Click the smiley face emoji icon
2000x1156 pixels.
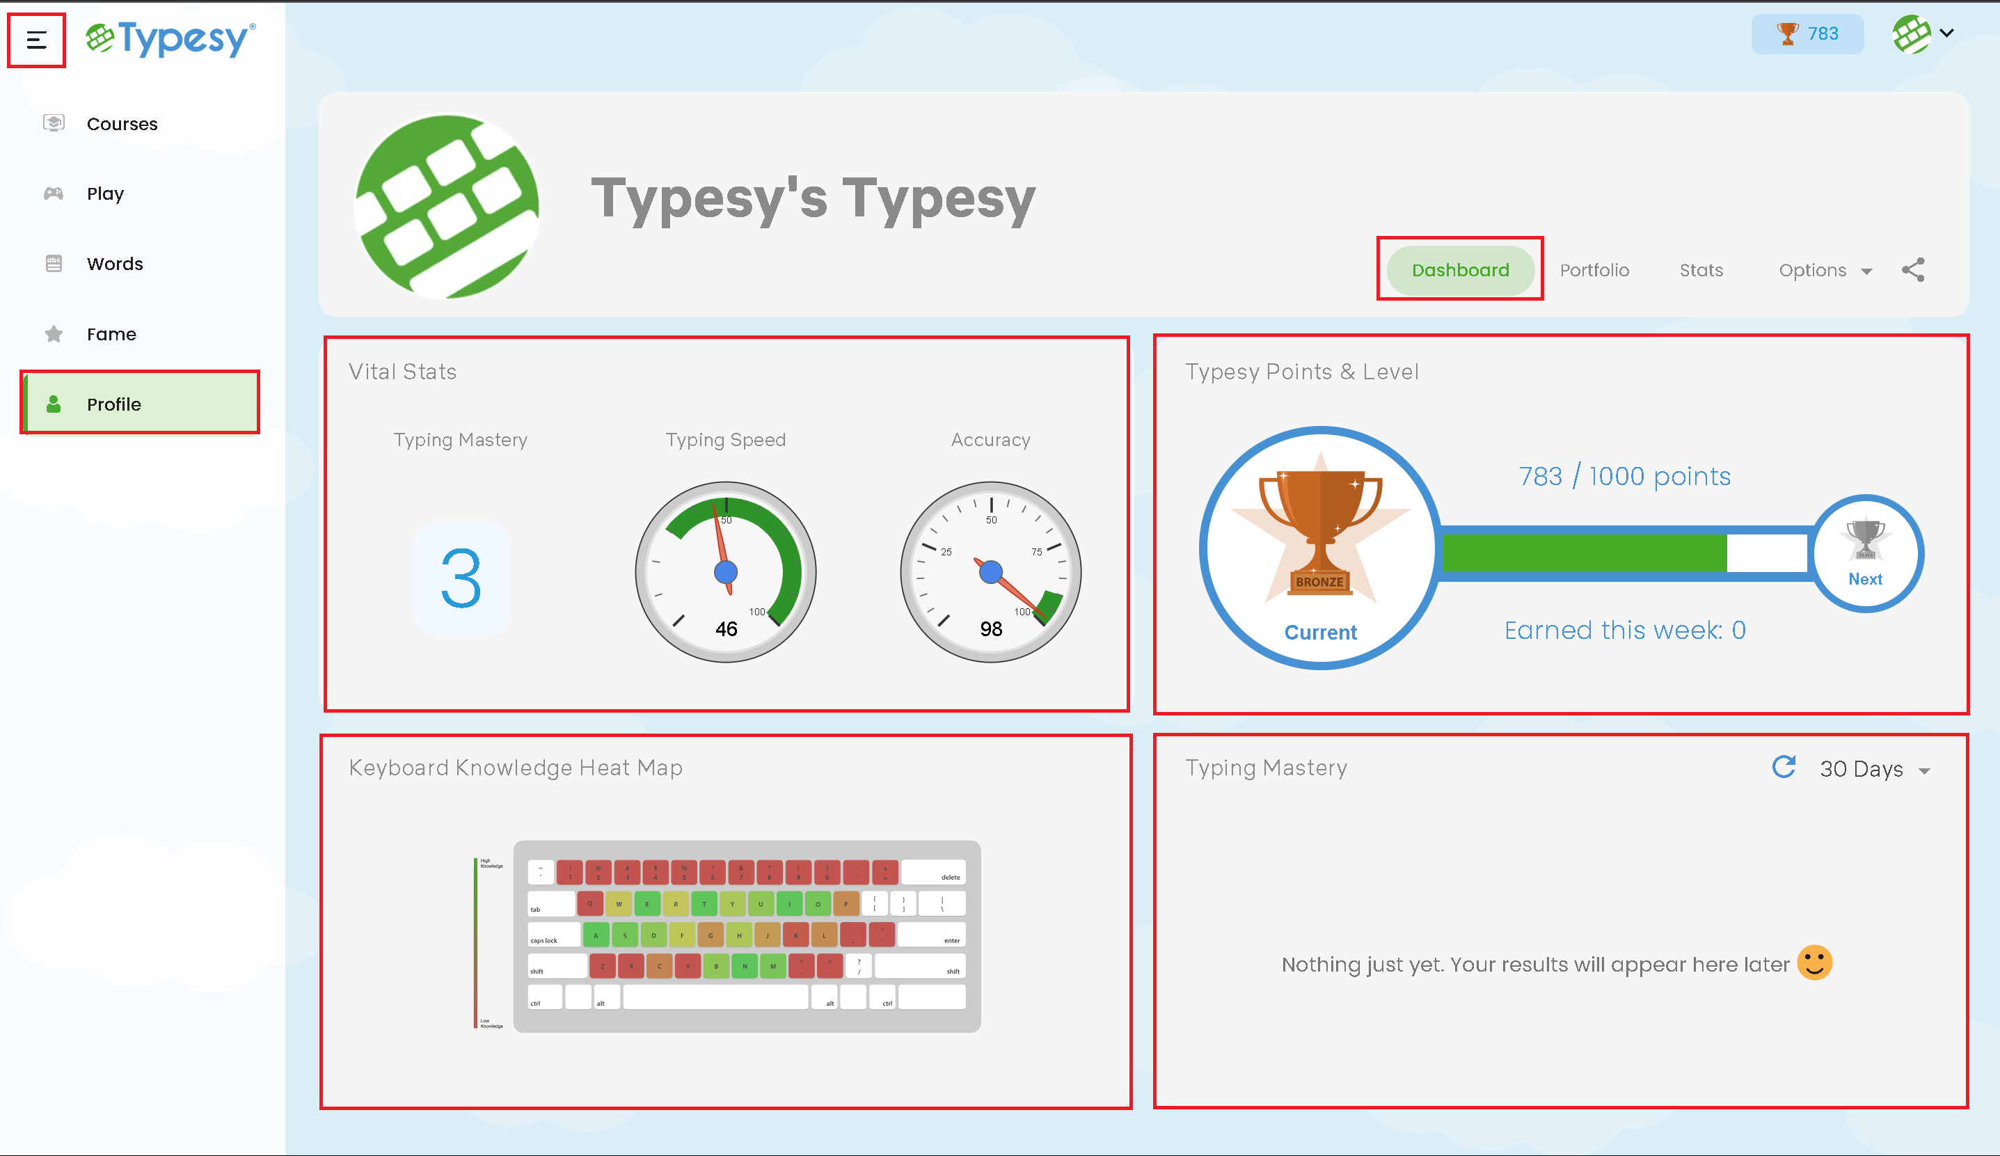(x=1814, y=963)
